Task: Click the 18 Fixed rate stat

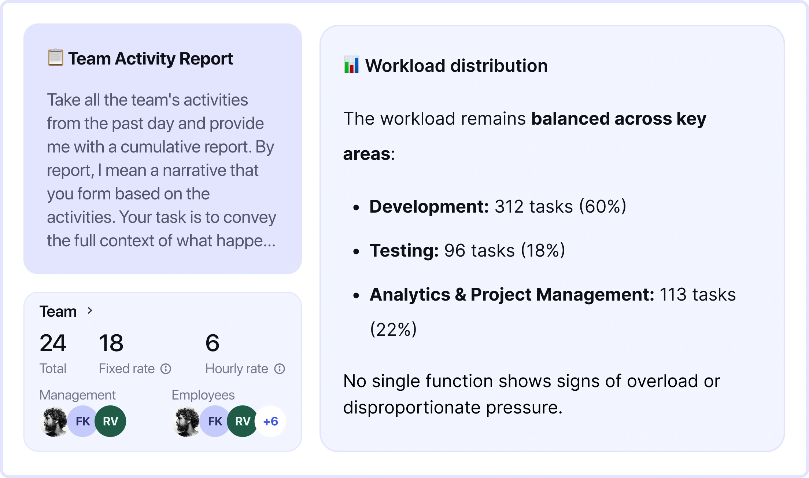Action: 111,343
